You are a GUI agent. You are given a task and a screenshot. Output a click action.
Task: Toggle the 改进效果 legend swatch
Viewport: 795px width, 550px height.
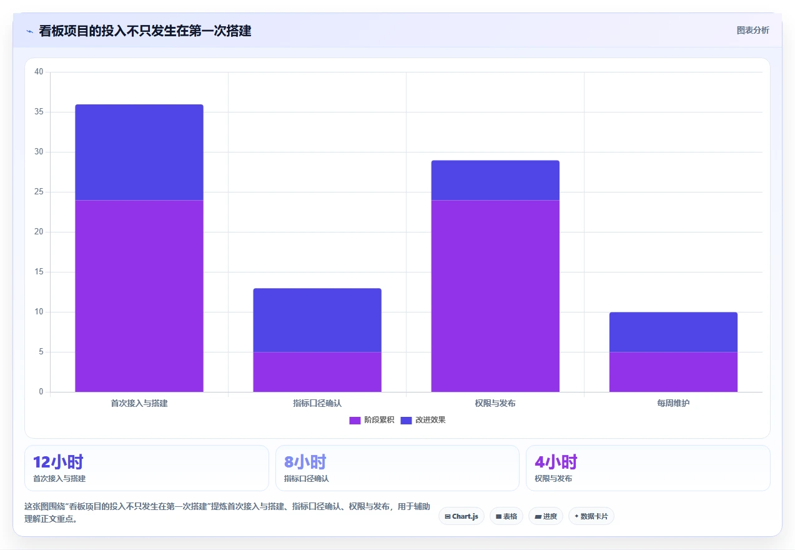pos(406,420)
